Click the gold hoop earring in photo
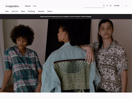 coord(64,39)
